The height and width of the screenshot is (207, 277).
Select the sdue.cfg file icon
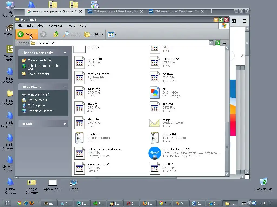pos(80,93)
